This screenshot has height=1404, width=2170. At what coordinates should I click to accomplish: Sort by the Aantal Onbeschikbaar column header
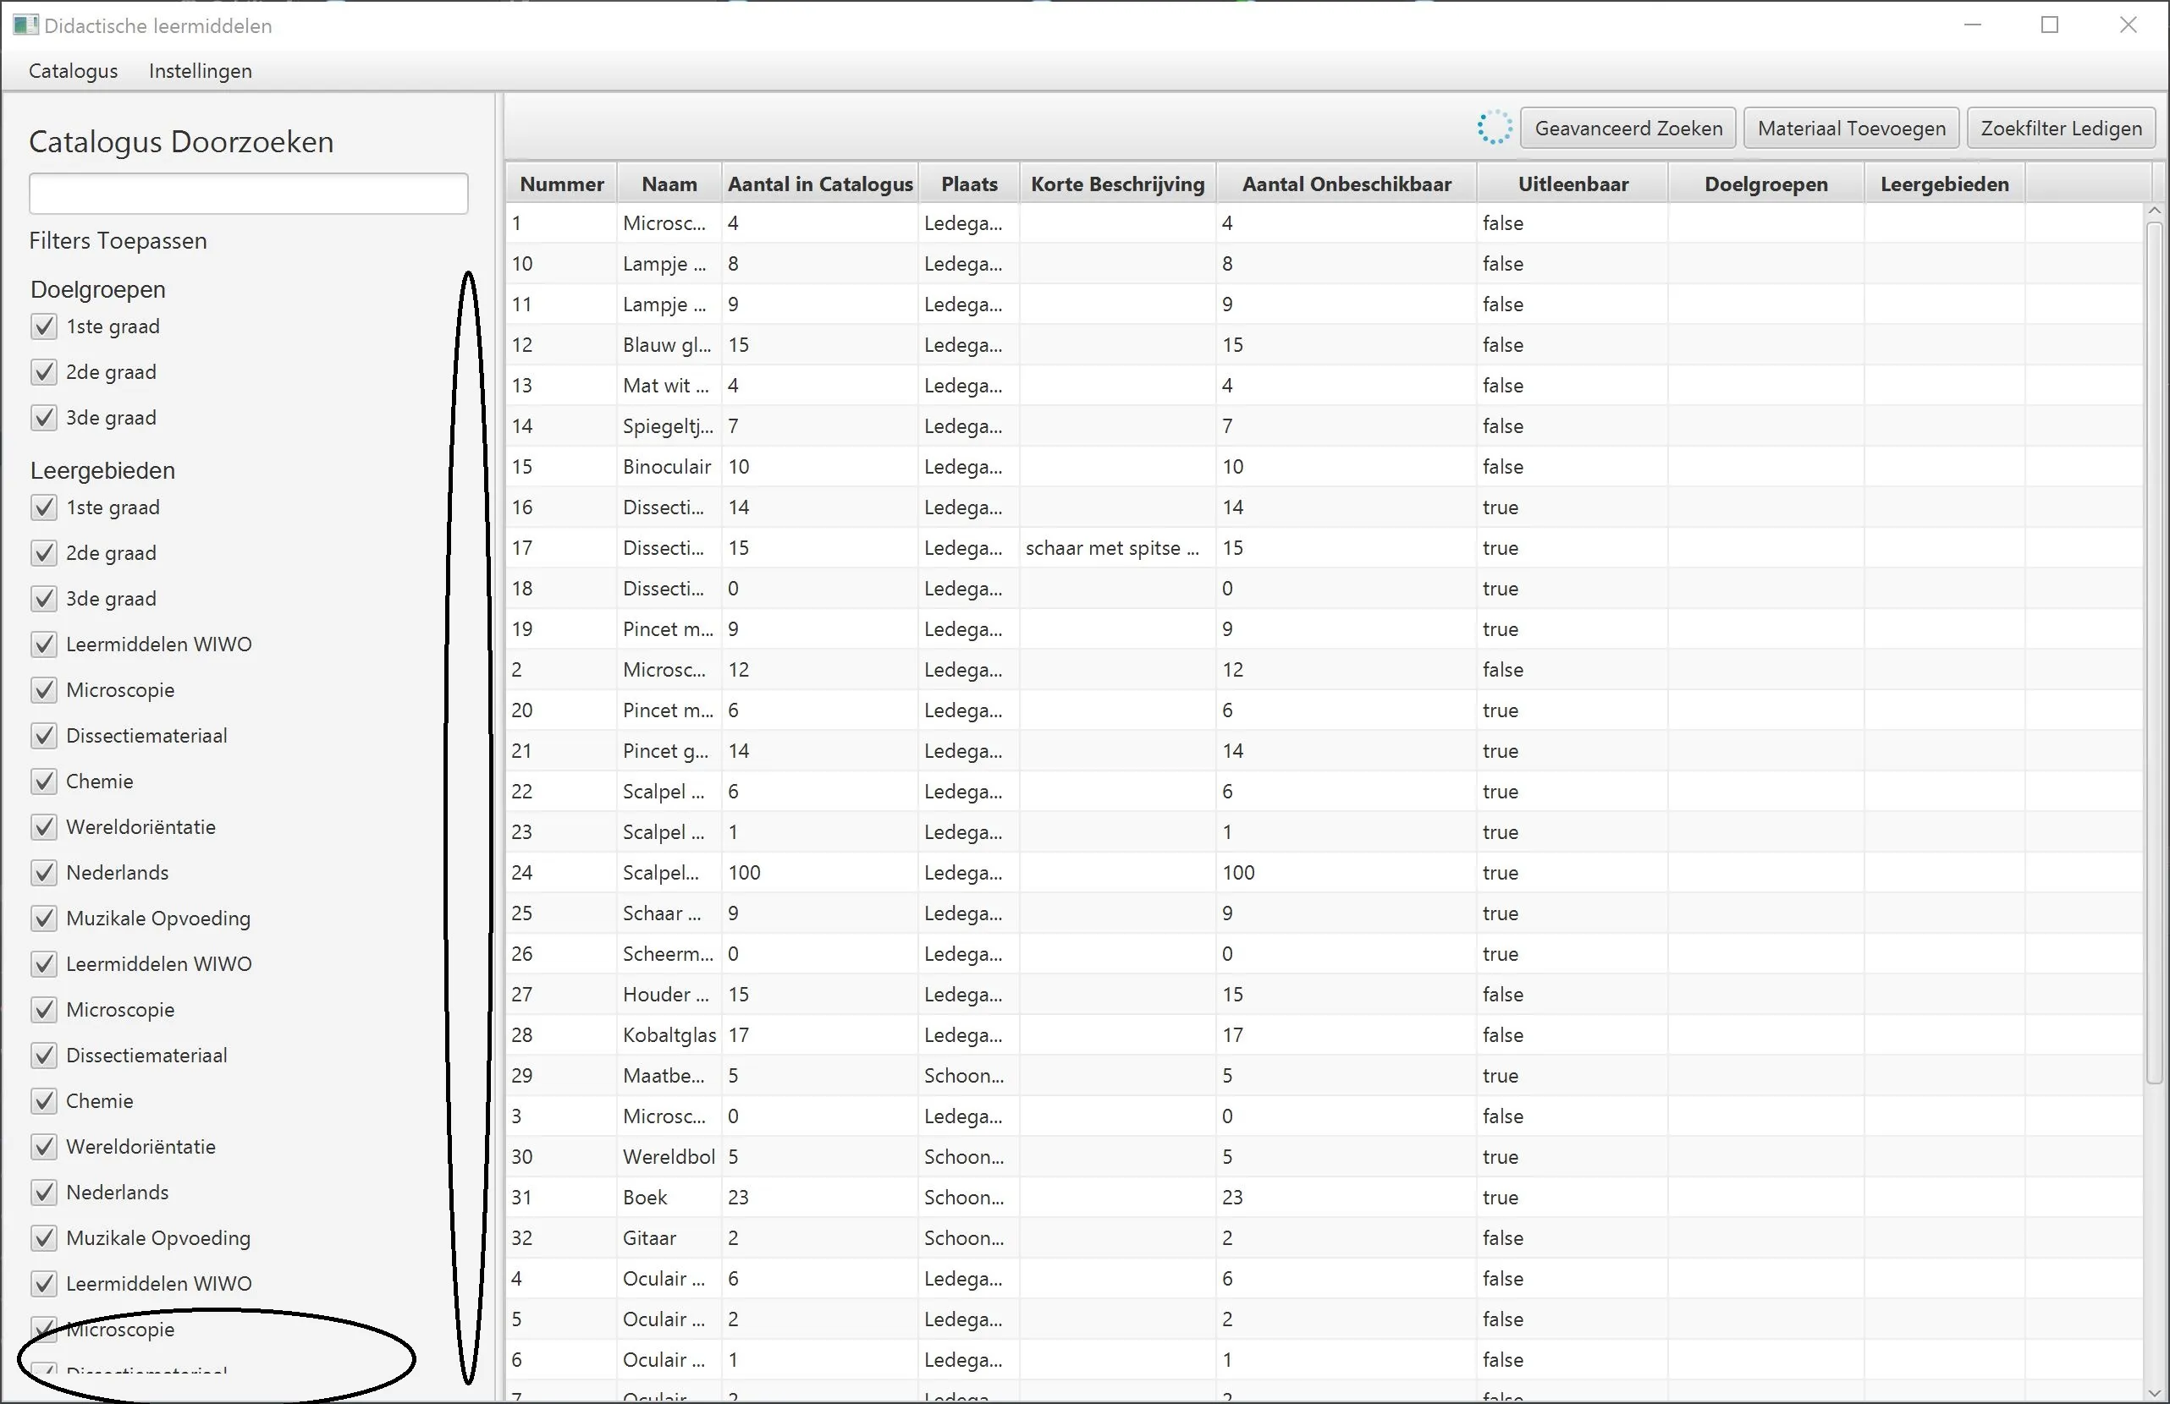tap(1346, 184)
